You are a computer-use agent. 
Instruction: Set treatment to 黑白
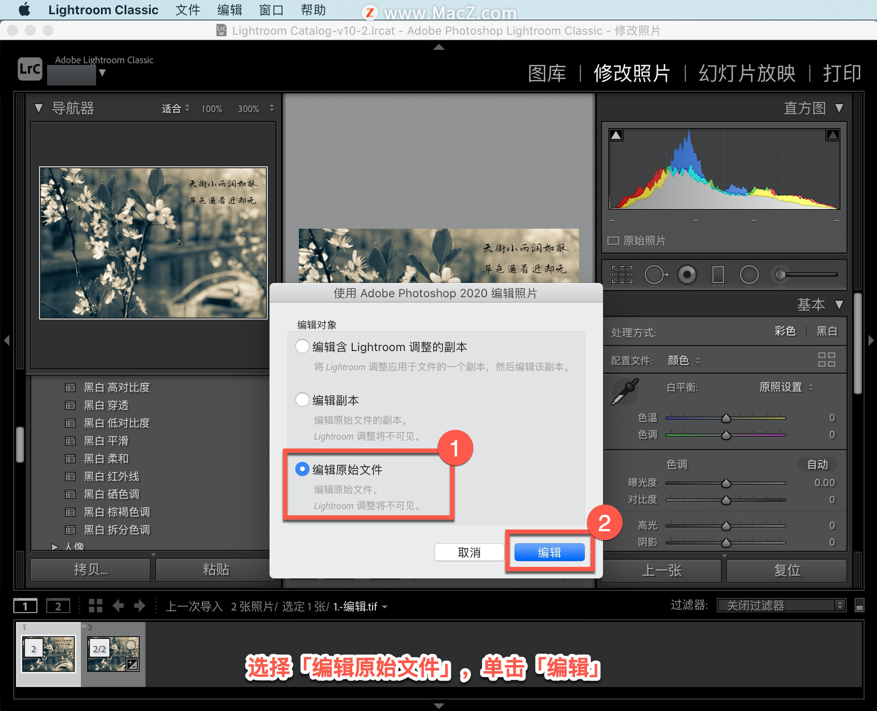tap(827, 331)
